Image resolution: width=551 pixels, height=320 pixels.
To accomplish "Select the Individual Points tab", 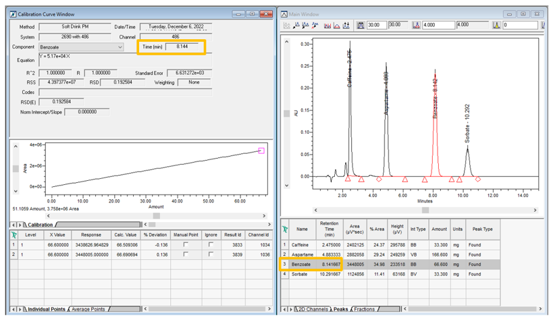I will coord(46,309).
